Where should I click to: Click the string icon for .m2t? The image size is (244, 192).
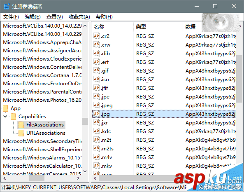(97, 140)
